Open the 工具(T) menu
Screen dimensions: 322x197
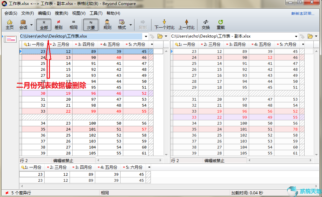coord(96,13)
